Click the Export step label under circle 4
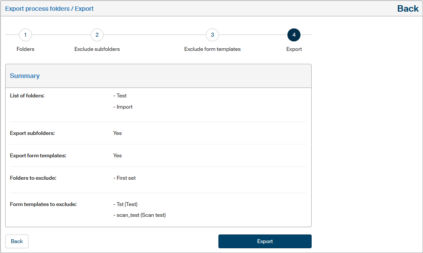This screenshot has width=423, height=253. pos(294,49)
